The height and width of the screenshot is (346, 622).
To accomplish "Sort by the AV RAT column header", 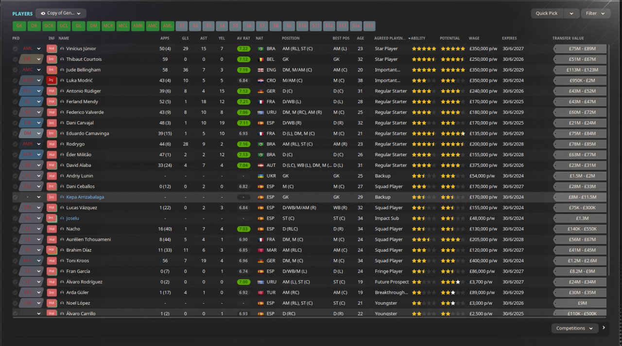I will click(x=243, y=38).
